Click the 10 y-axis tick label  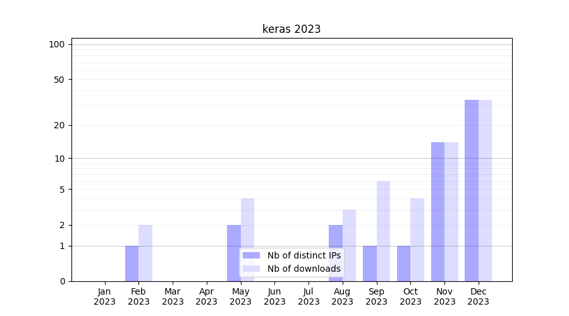point(59,159)
